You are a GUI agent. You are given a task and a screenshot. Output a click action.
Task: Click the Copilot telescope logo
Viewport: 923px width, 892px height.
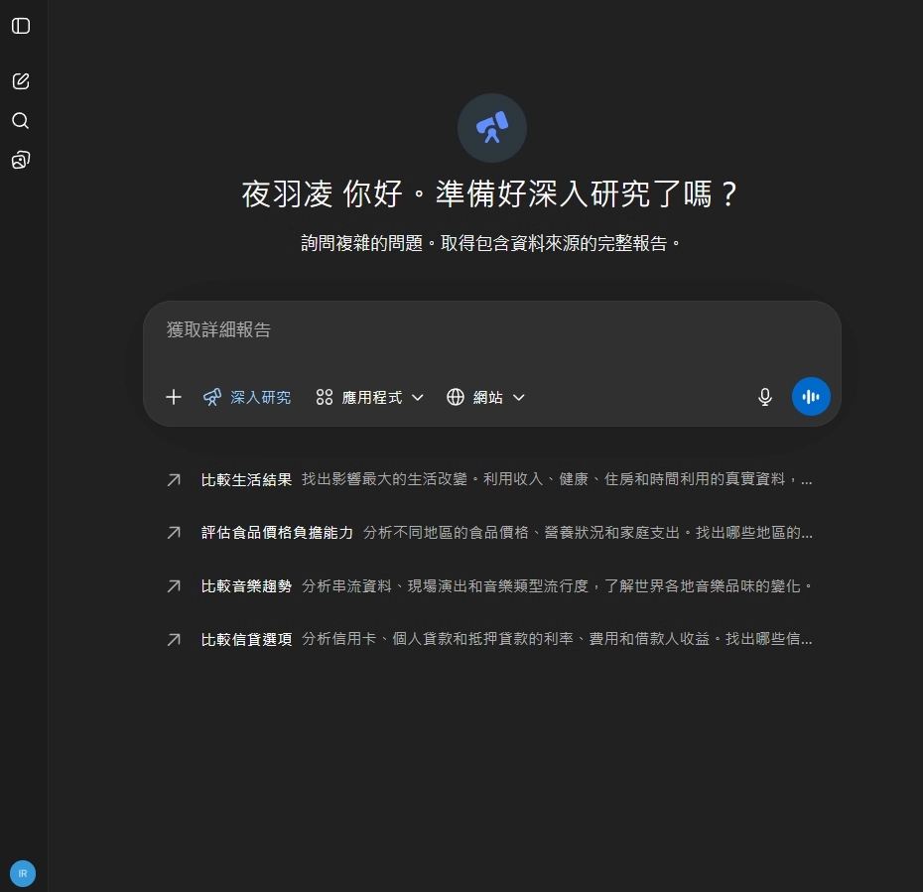point(492,127)
